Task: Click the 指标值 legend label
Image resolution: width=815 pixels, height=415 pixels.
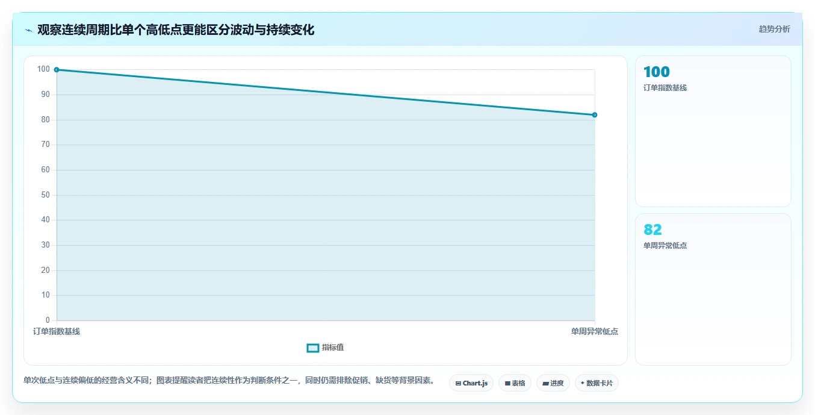Action: [333, 348]
